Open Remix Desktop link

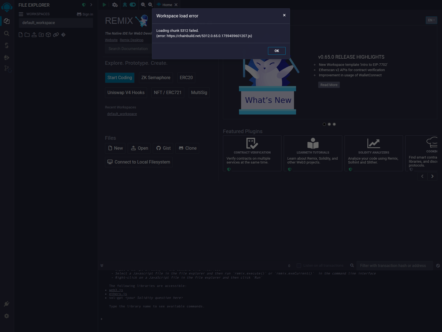point(131,40)
